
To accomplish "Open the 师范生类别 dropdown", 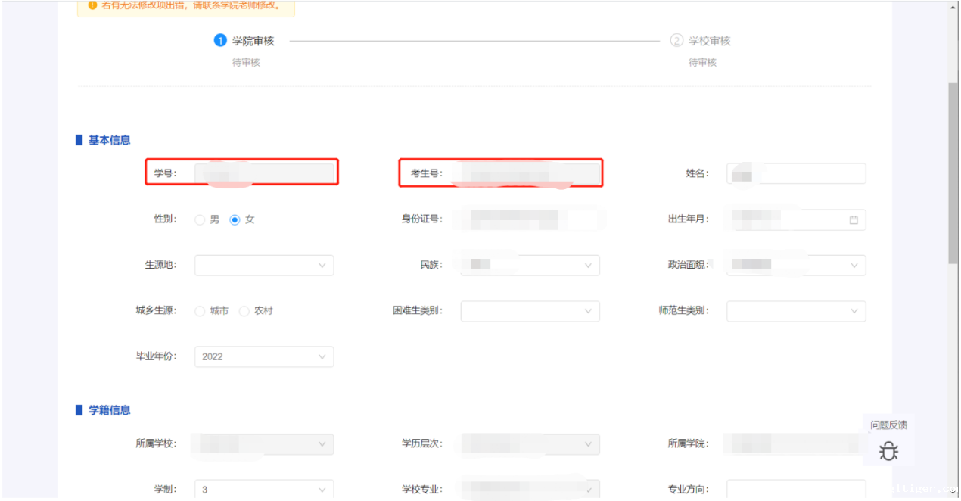I will click(x=796, y=311).
